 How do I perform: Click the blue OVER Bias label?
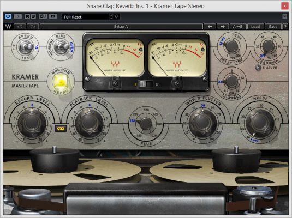point(71,47)
